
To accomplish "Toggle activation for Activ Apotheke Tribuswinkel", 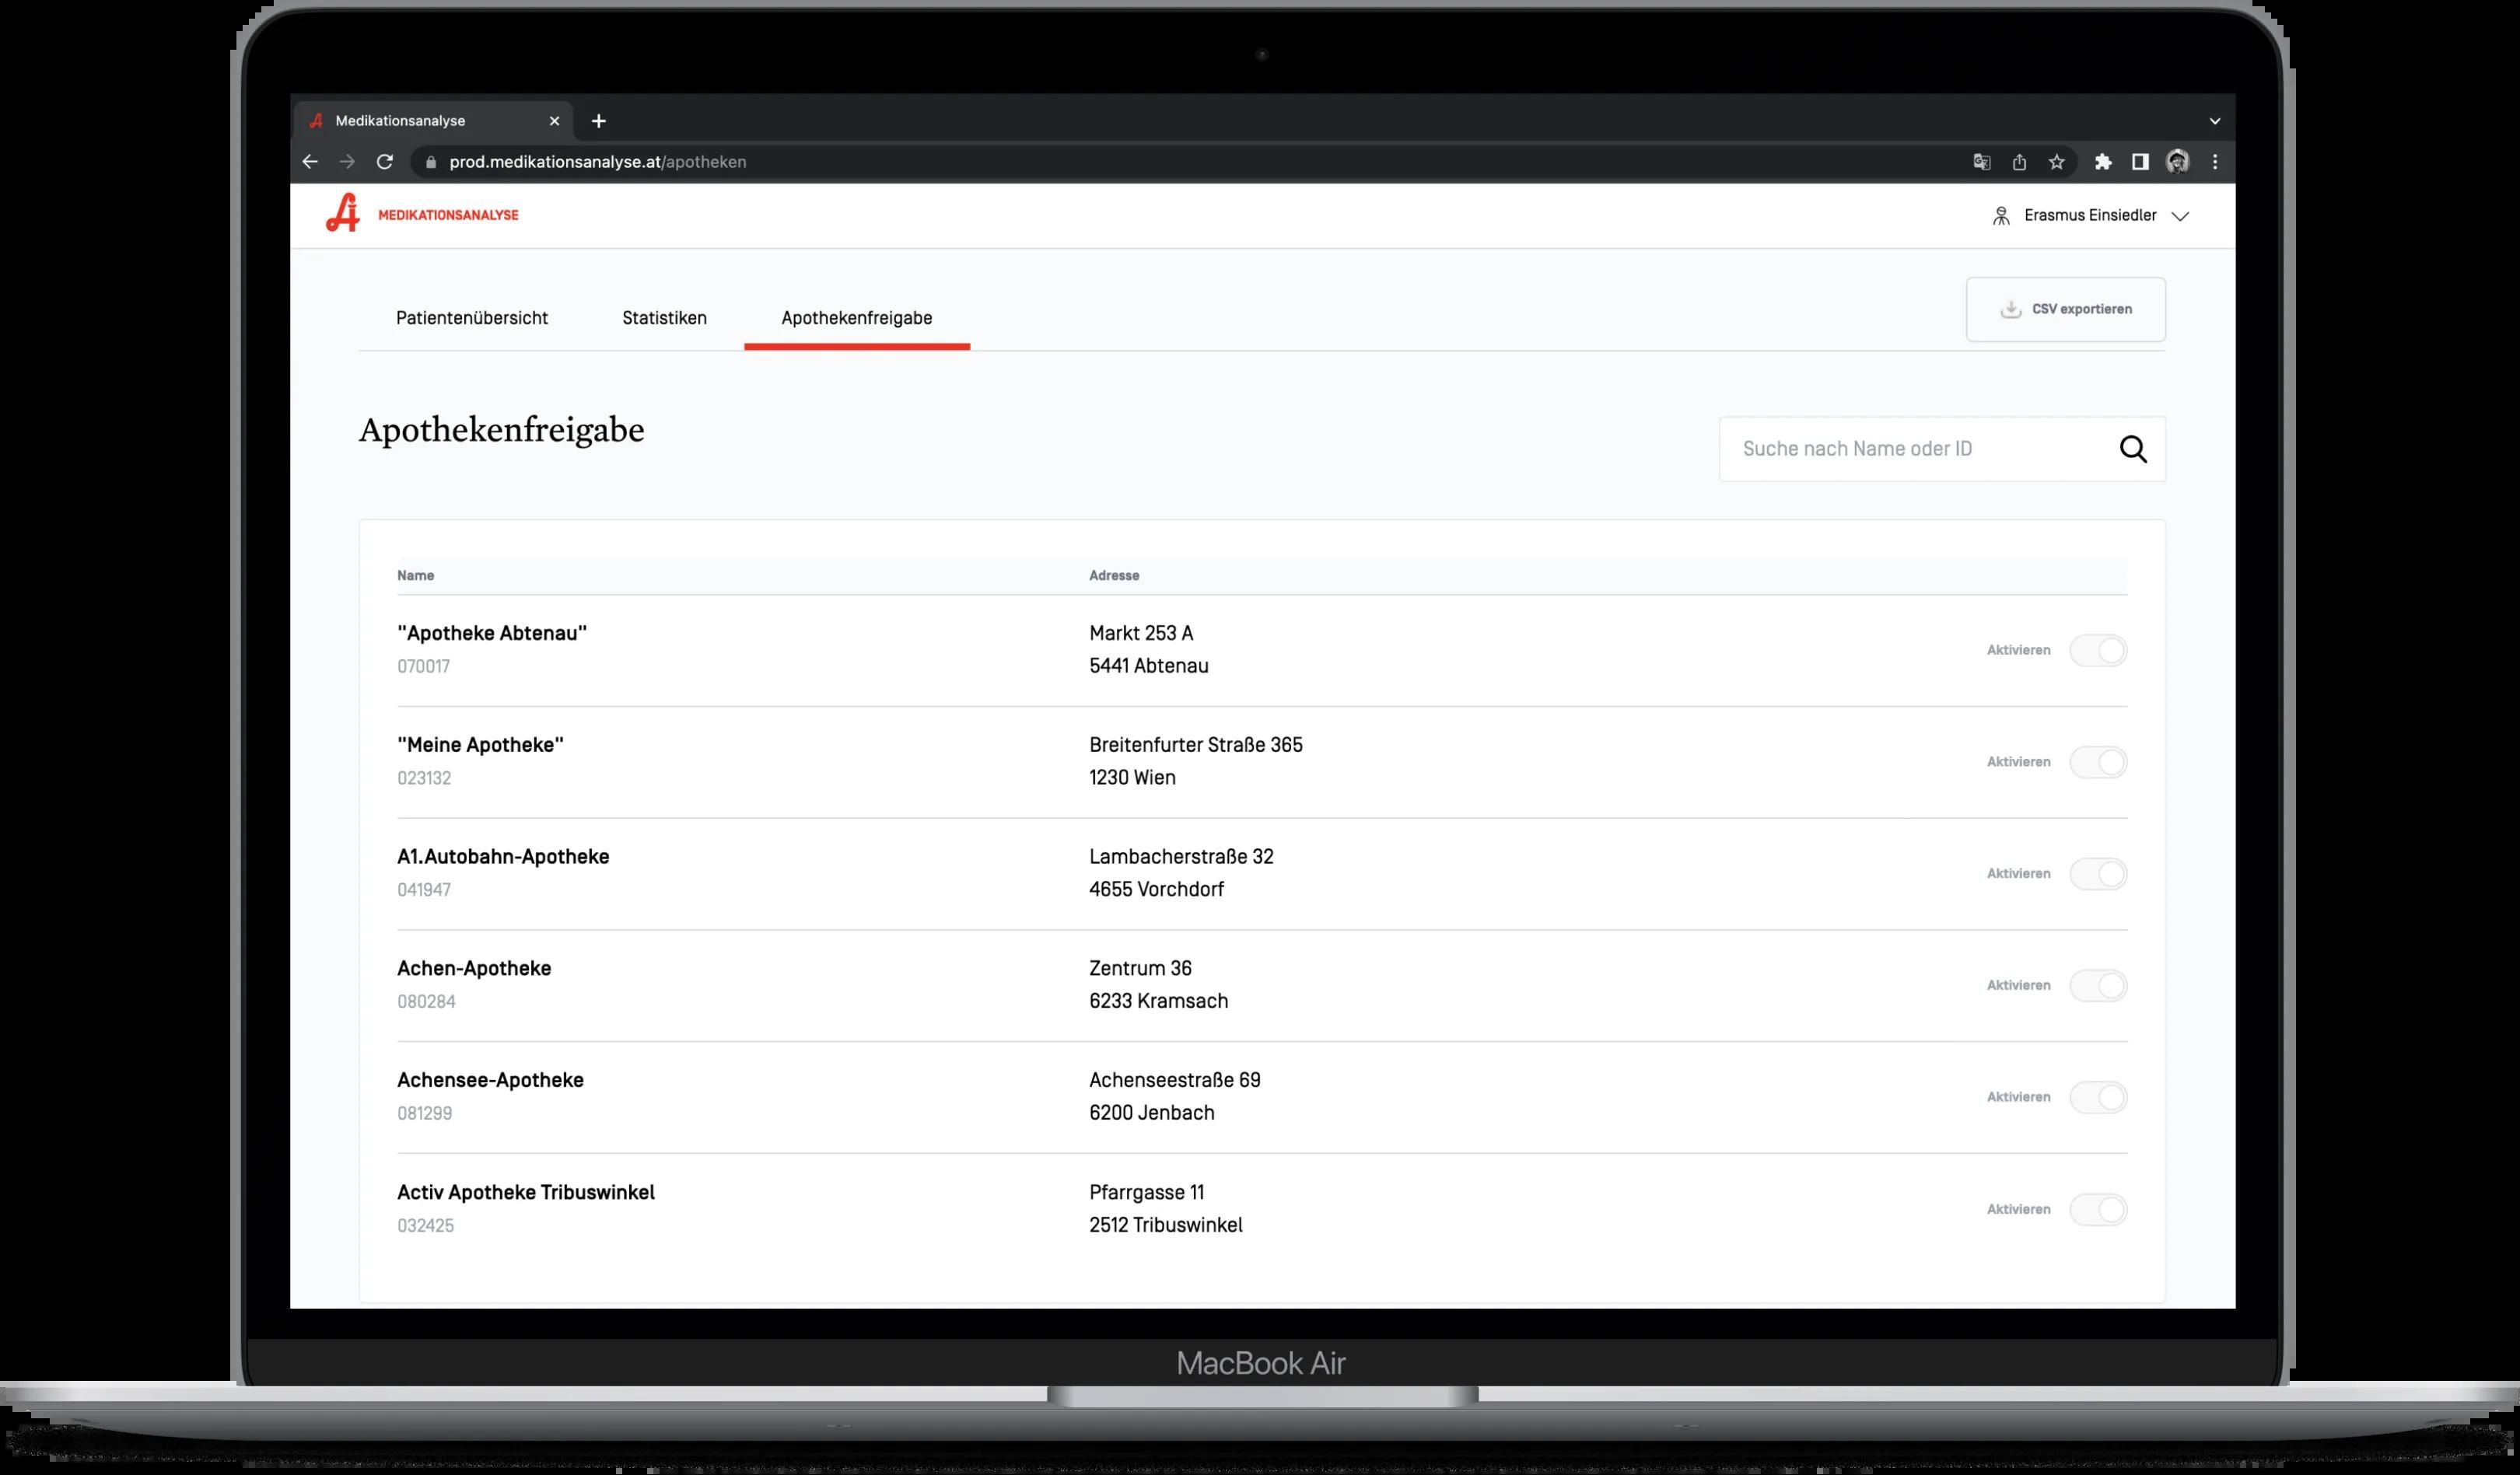I will point(2097,1209).
